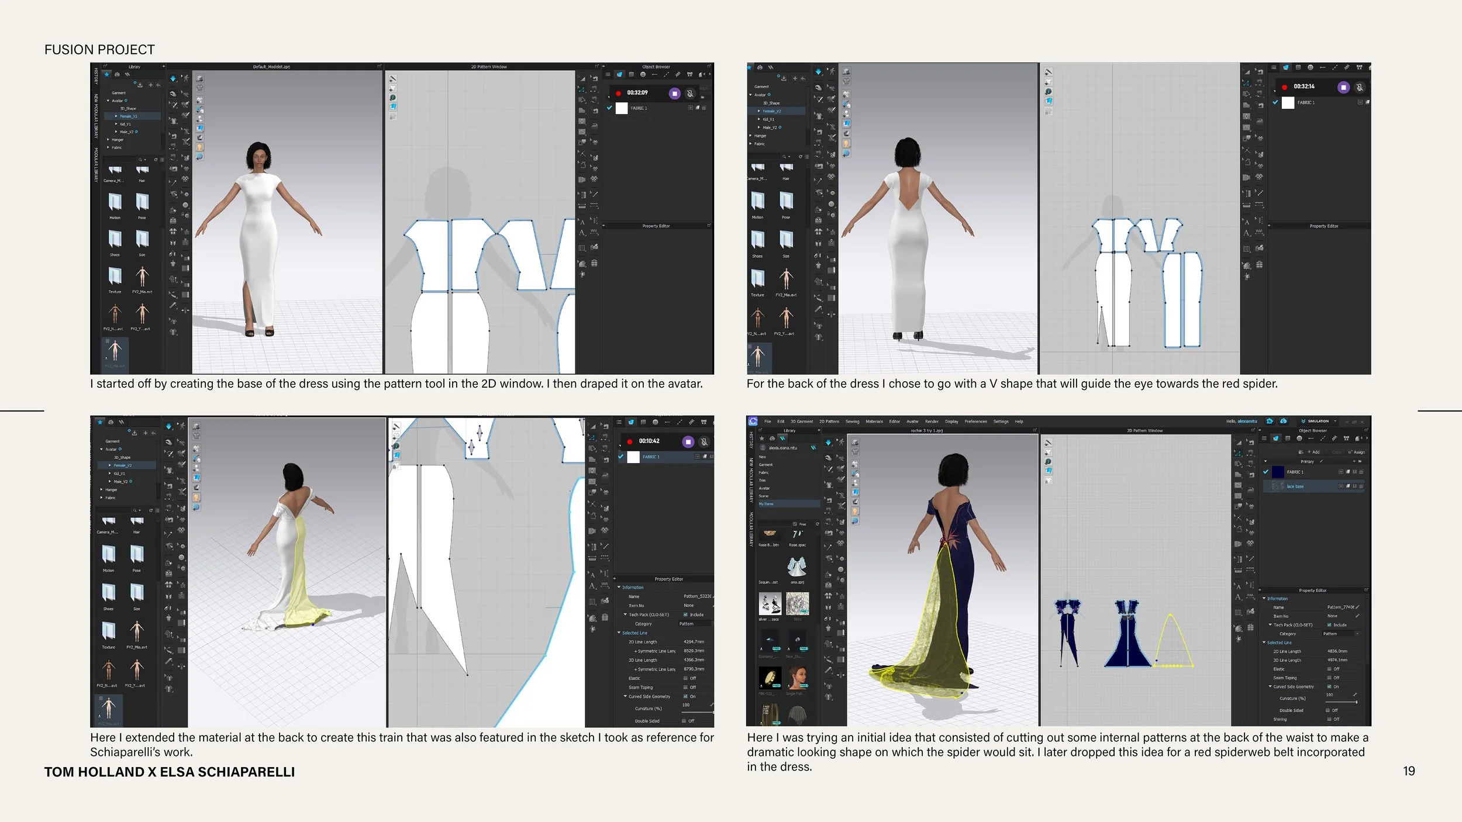Viewport: 1462px width, 822px height.
Task: Enable the Shirring checkbox in Property Editor
Action: (x=1329, y=719)
